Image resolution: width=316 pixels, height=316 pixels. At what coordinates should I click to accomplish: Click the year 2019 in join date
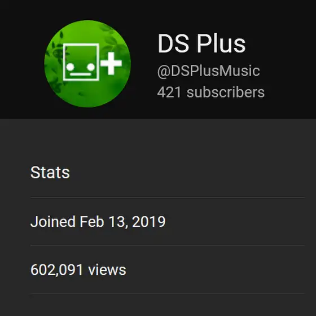click(149, 221)
